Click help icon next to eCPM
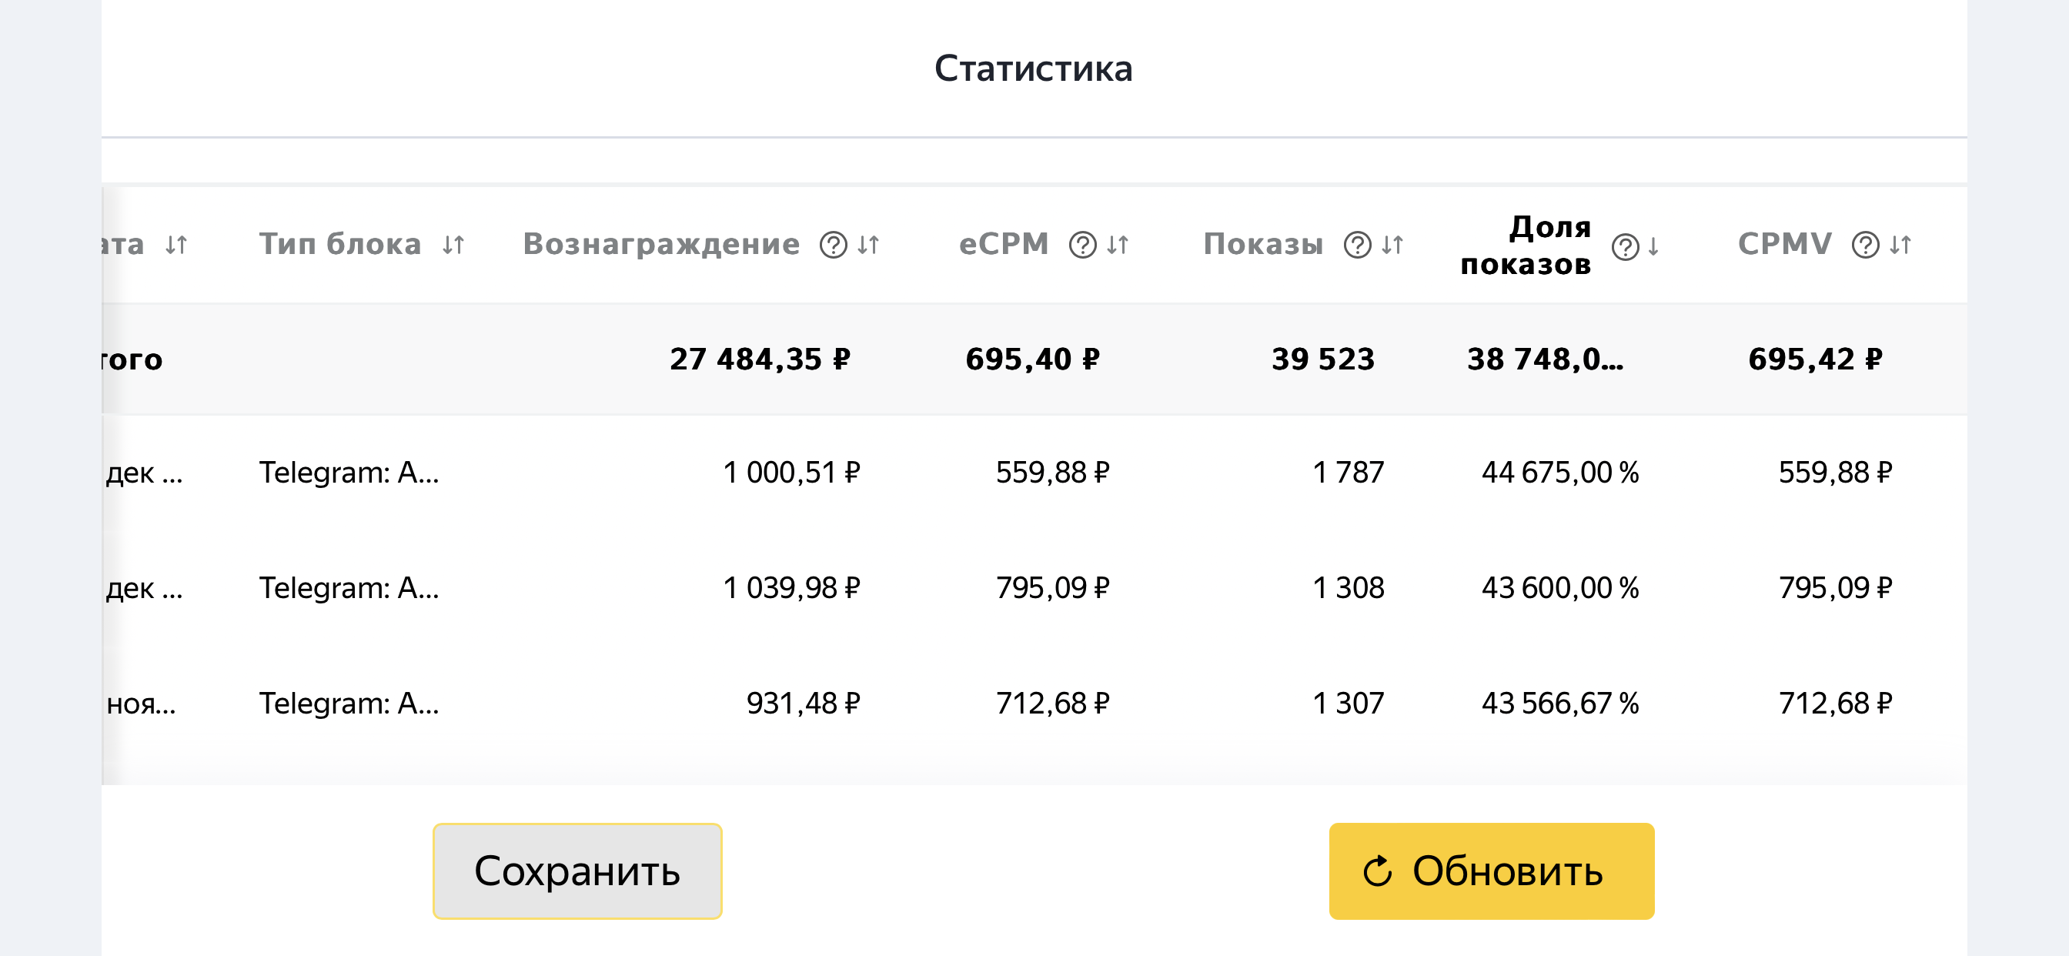The width and height of the screenshot is (2069, 956). pos(1082,245)
